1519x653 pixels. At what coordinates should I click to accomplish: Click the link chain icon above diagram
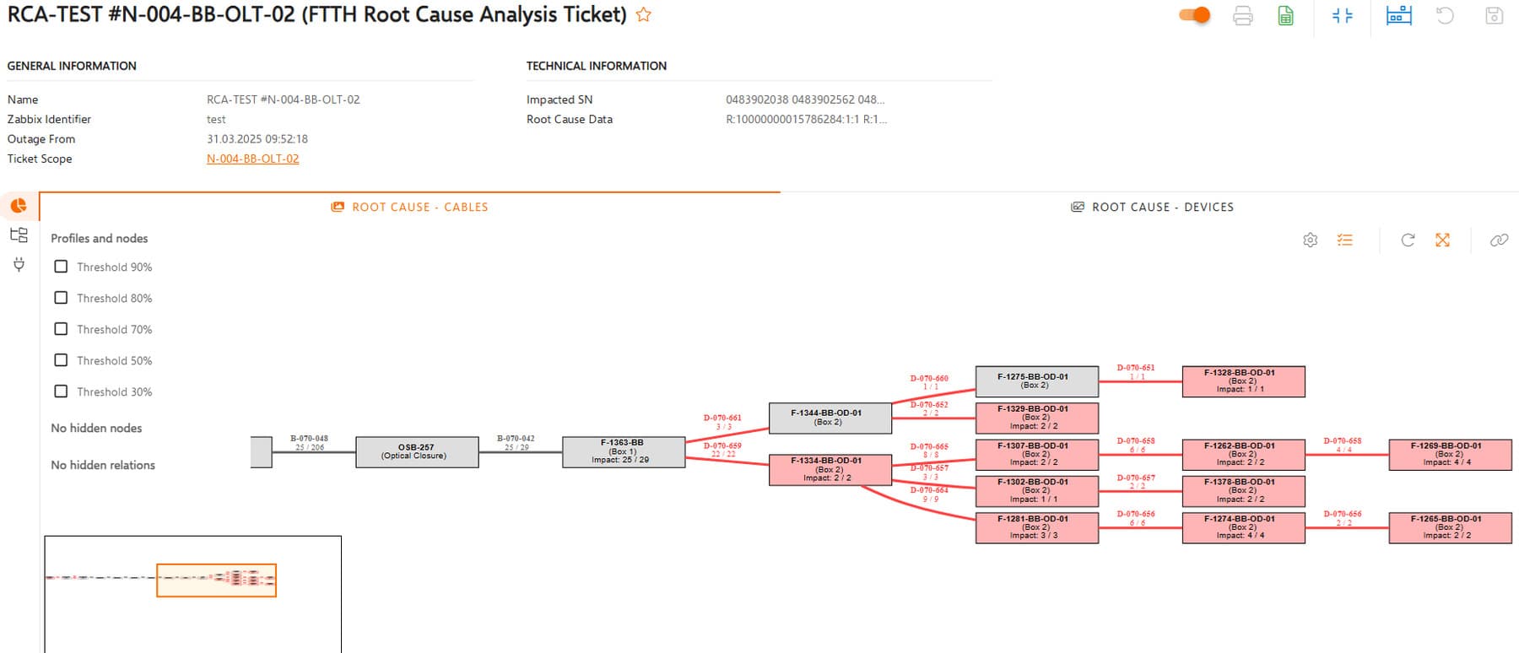tap(1499, 240)
